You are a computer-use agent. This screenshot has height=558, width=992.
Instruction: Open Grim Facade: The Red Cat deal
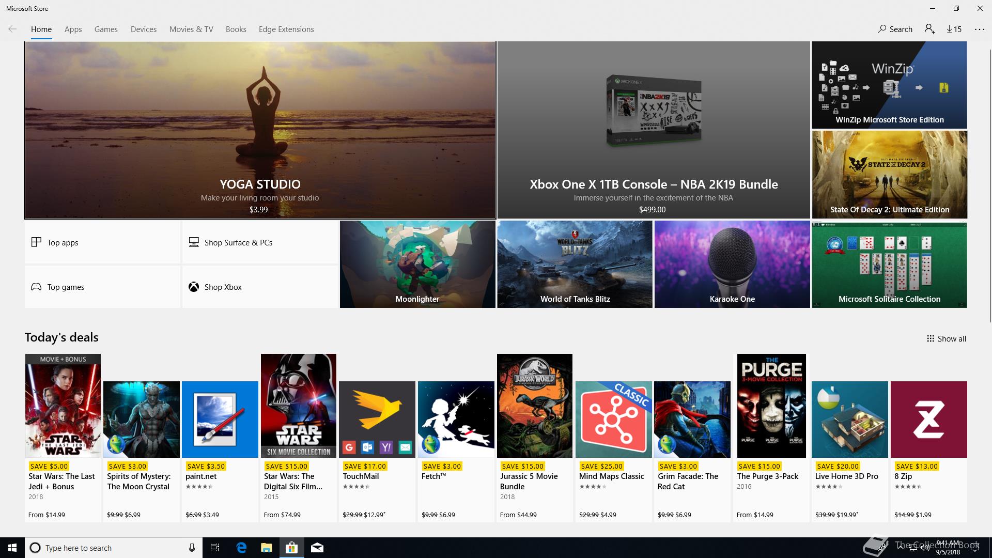pos(692,451)
